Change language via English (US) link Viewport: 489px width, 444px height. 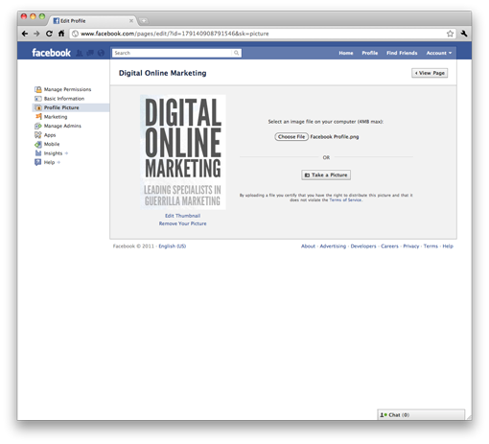tap(173, 246)
